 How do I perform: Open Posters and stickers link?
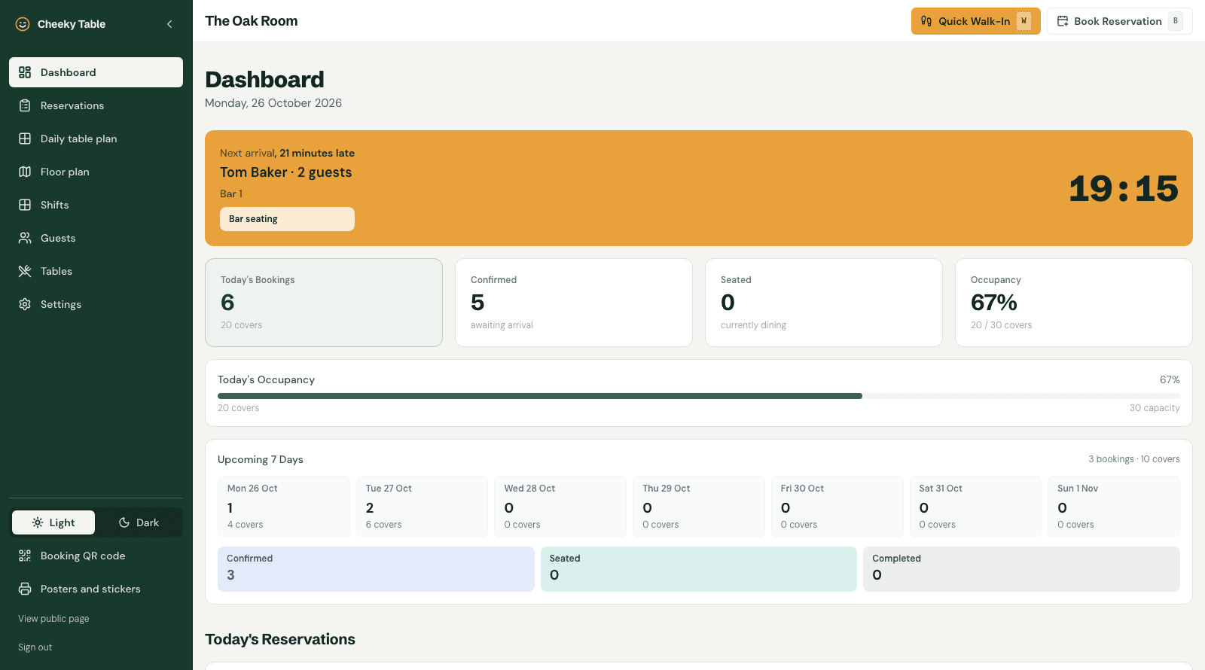click(96, 589)
